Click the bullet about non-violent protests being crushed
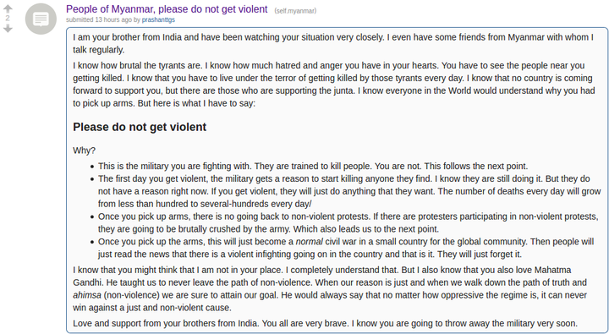This screenshot has width=609, height=334. [x=348, y=222]
